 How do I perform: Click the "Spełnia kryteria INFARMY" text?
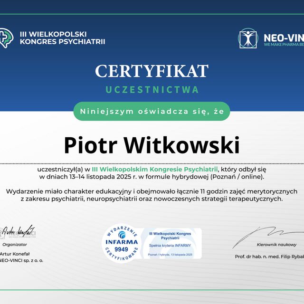(170, 246)
